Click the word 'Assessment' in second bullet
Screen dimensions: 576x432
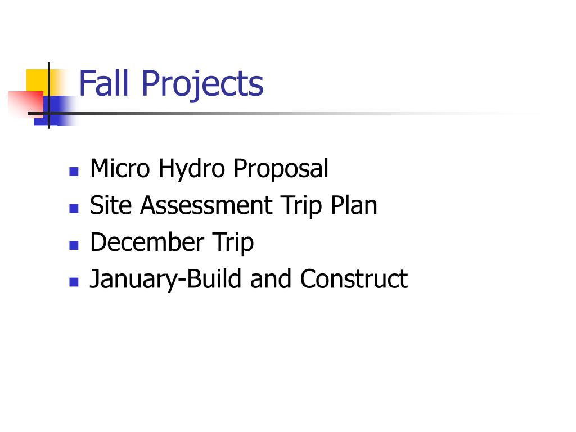(206, 205)
